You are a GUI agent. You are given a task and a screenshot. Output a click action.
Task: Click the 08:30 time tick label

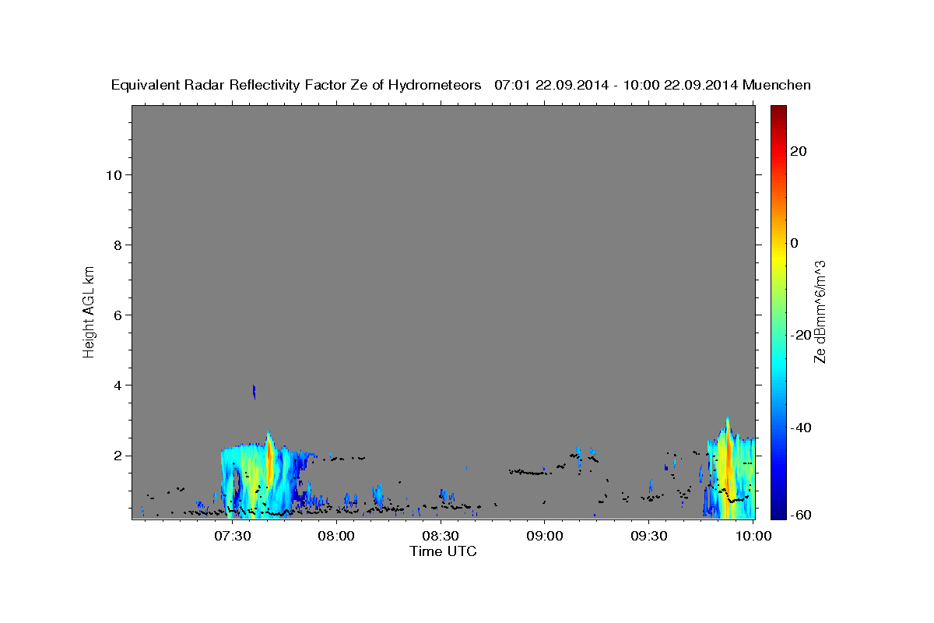pyautogui.click(x=440, y=536)
